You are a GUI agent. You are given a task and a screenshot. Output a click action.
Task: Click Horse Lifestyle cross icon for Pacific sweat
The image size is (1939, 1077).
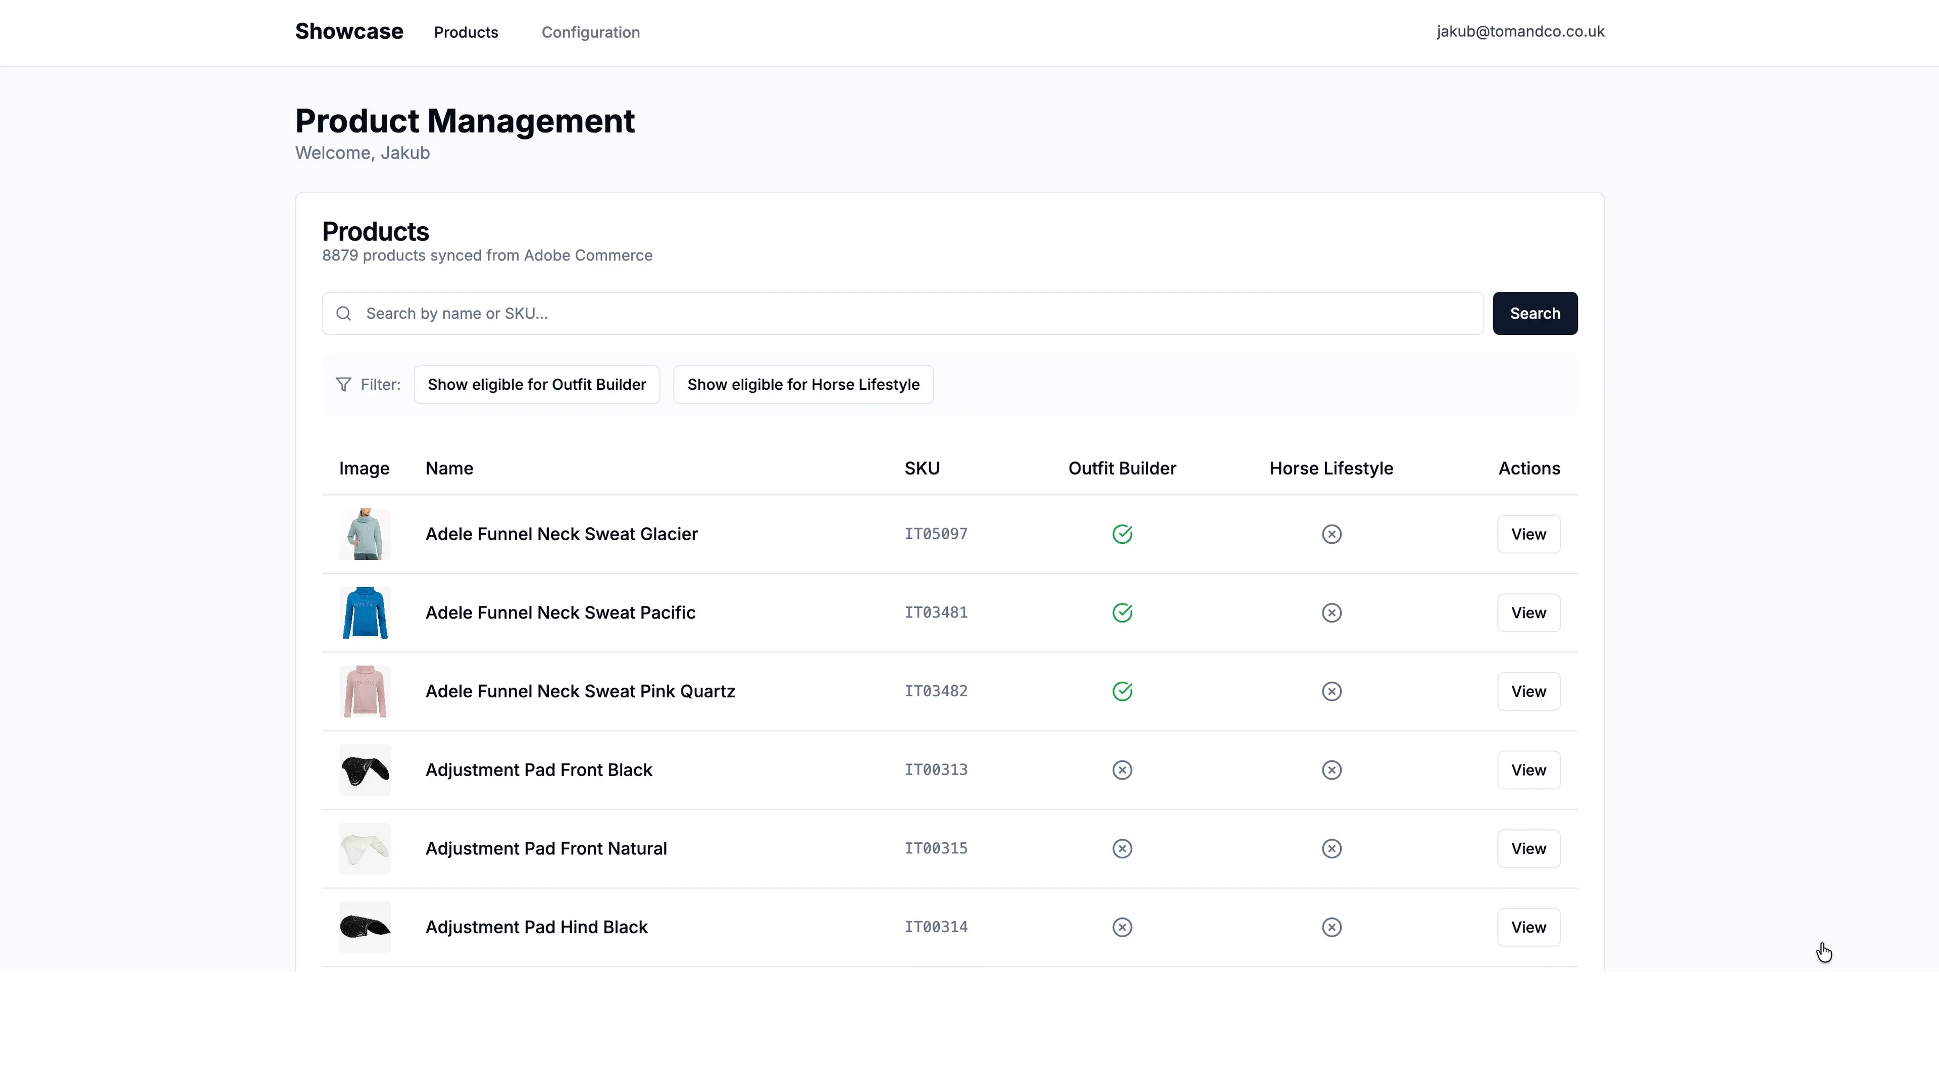tap(1332, 612)
